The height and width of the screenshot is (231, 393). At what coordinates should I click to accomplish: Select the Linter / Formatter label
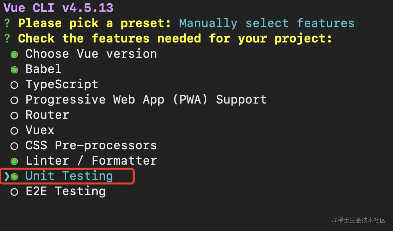coord(91,161)
